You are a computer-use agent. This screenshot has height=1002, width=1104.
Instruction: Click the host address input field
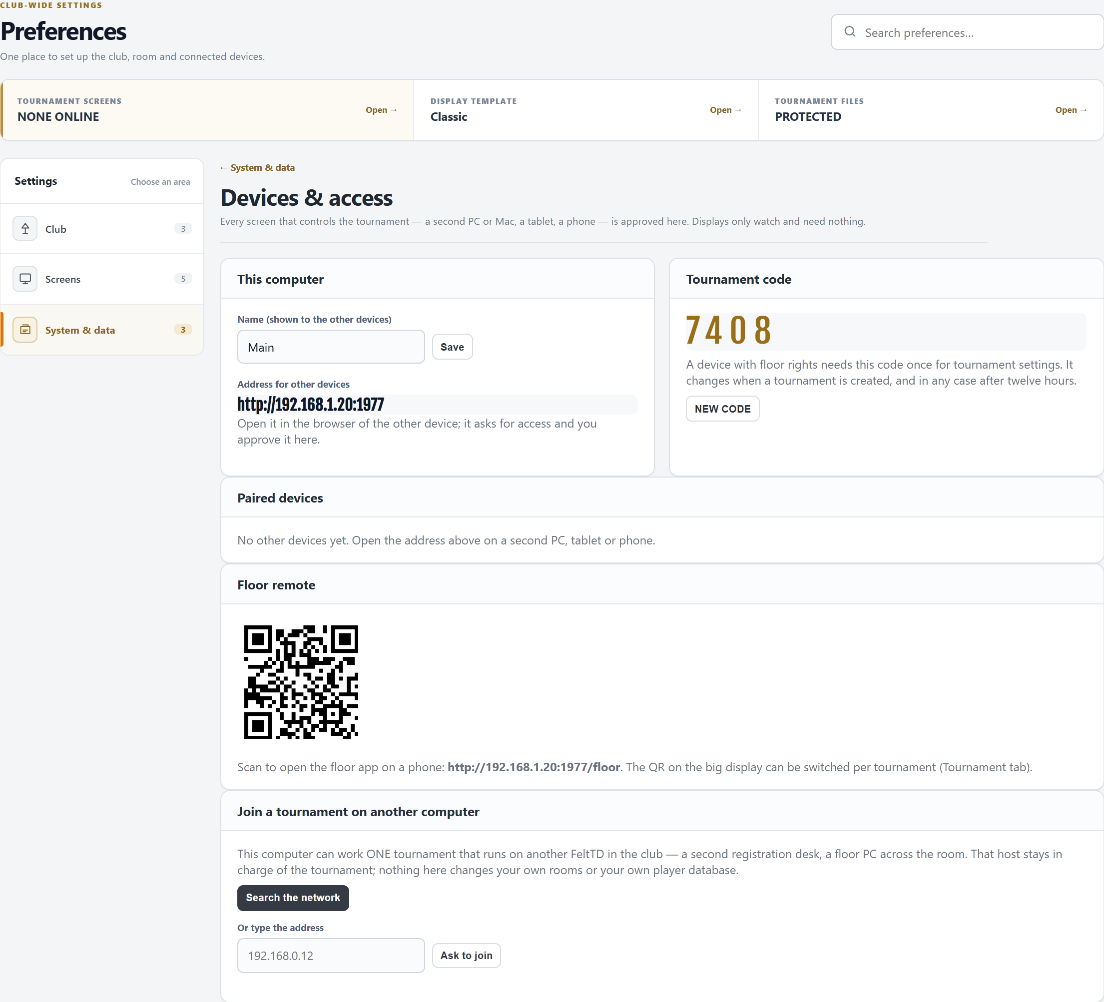pos(331,956)
